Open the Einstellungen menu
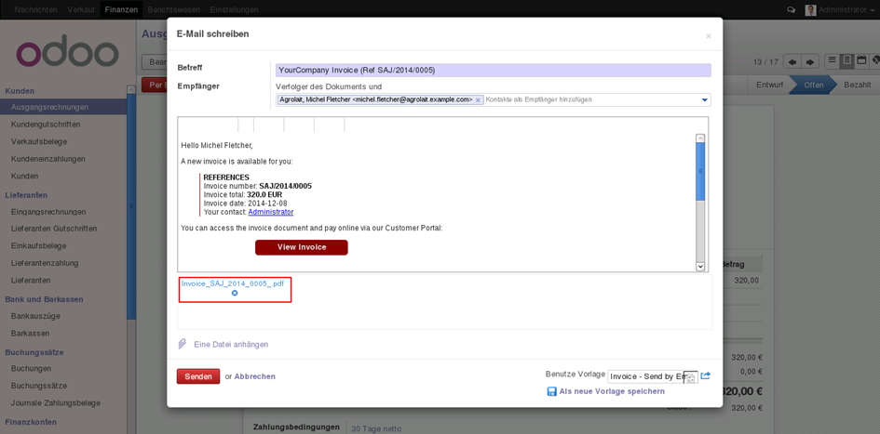The height and width of the screenshot is (434, 880). coord(234,10)
